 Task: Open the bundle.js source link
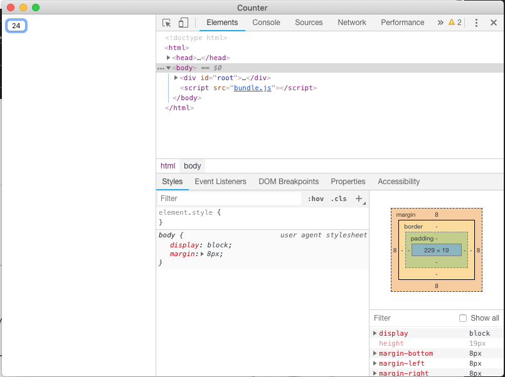click(252, 88)
